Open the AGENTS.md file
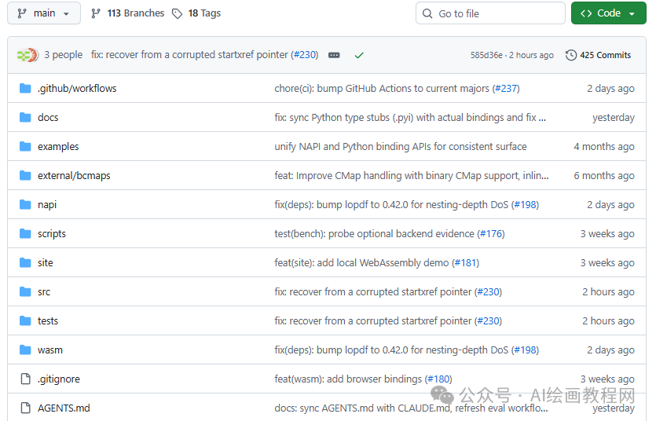The height and width of the screenshot is (421, 656). click(x=64, y=408)
